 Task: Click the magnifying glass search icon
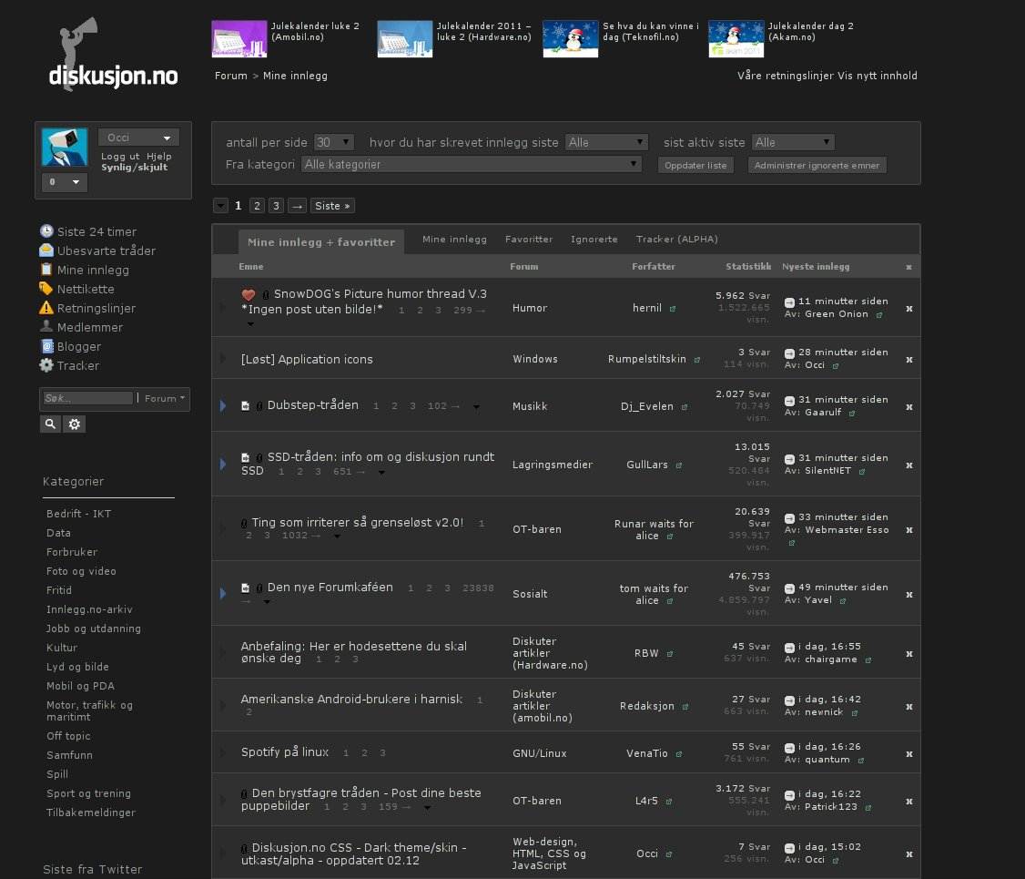coord(50,424)
